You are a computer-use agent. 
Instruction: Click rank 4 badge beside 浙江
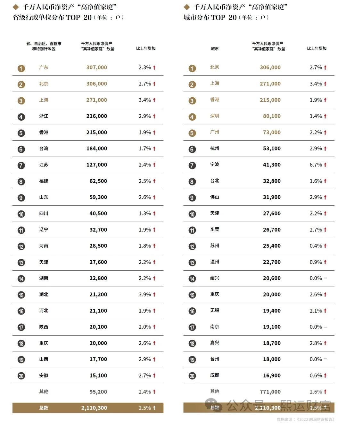point(21,117)
